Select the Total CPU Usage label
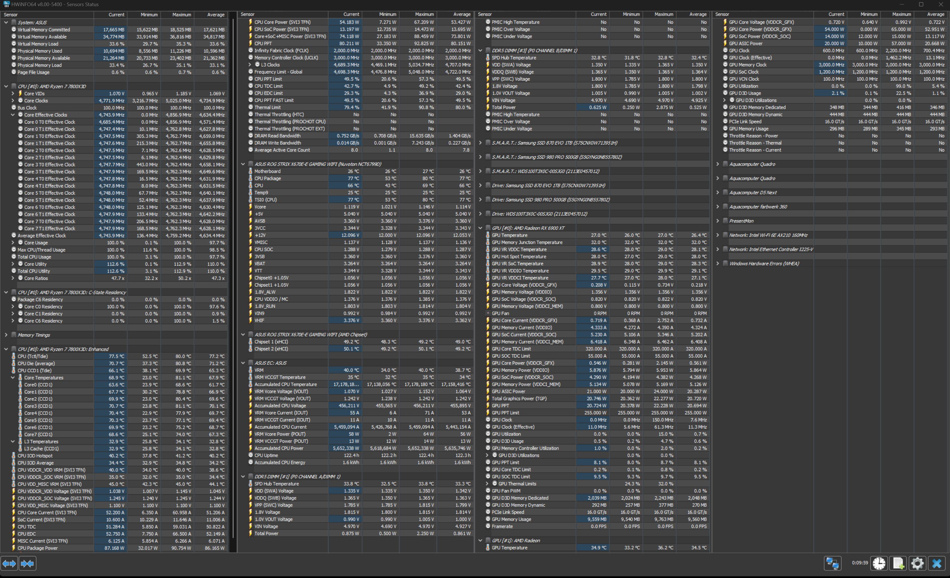 coord(34,257)
